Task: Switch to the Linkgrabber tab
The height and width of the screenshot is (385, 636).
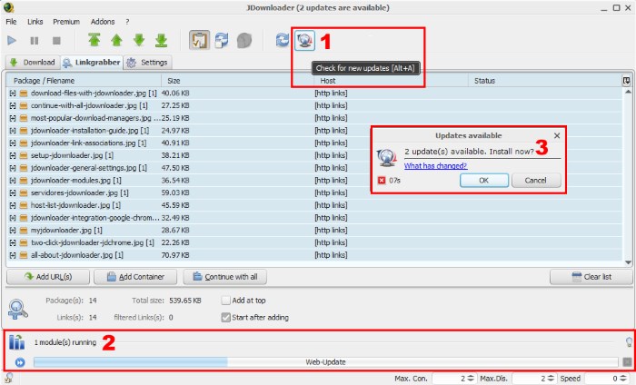Action: [92, 63]
